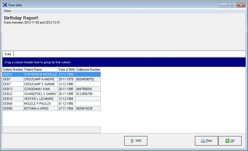This screenshot has height=151, width=248.
Task: Select patient STRYDOM M MICHELLE
Action: click(x=41, y=74)
